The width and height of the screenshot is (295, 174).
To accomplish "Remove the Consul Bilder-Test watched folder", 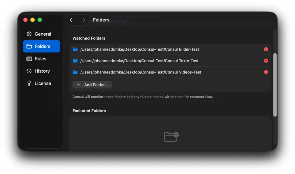I will (266, 49).
